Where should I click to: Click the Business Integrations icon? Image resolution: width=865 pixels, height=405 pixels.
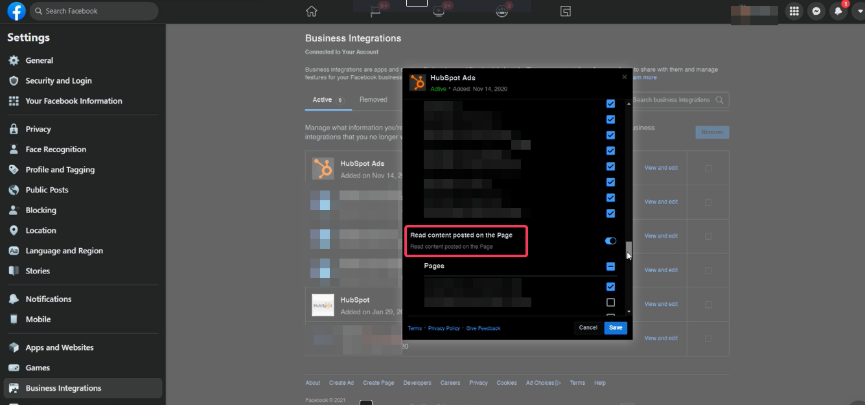pyautogui.click(x=14, y=388)
